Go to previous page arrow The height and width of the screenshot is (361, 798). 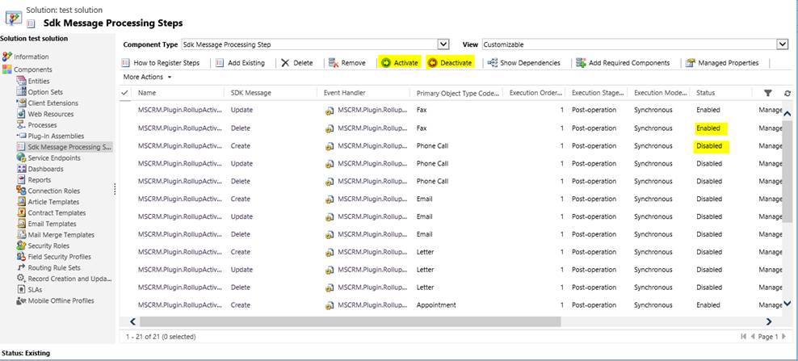click(x=753, y=337)
